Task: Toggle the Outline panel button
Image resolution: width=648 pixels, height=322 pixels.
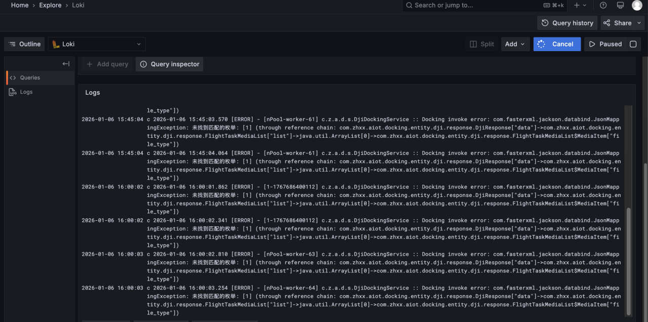Action: coord(24,44)
